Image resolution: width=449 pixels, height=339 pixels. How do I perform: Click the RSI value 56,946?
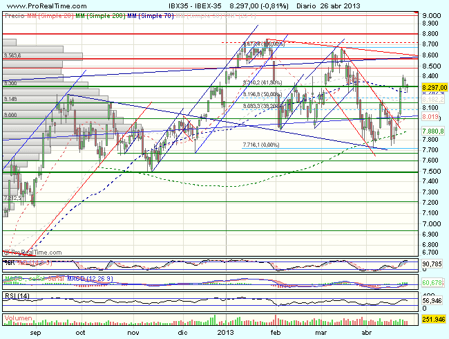tap(432, 301)
